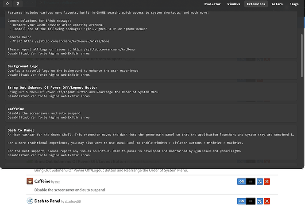Open the Caffeine extension title link on webpage
The image size is (305, 206).
coord(42,181)
